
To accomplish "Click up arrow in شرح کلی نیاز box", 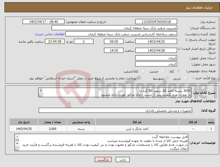I will click(x=41, y=89).
